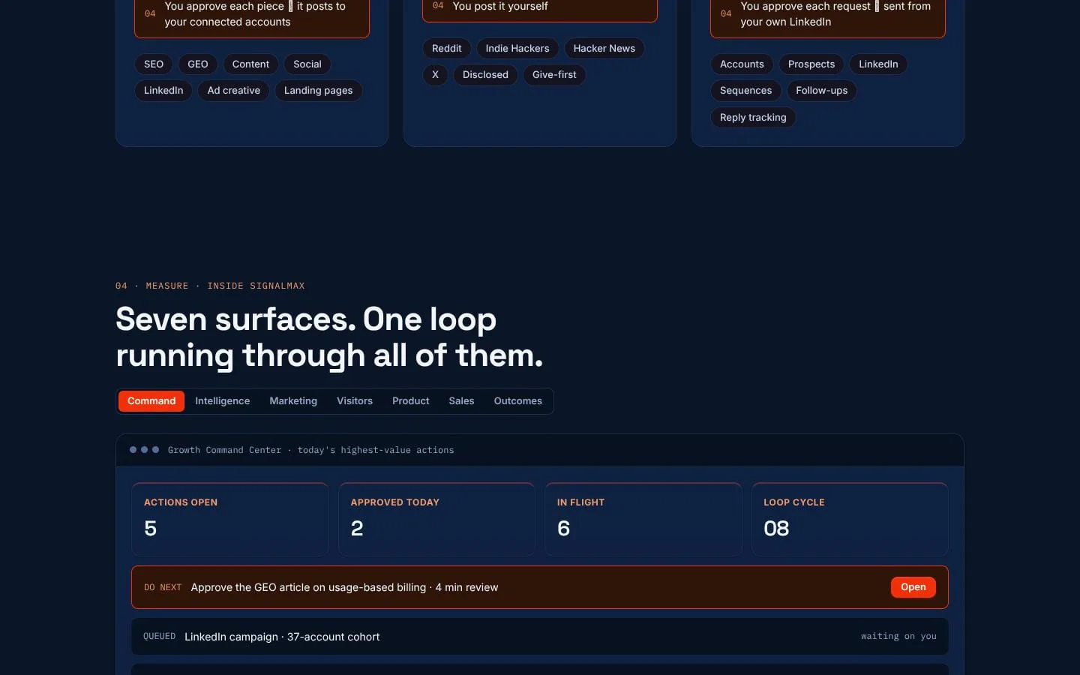
Task: Select the Command tab
Action: (x=151, y=401)
